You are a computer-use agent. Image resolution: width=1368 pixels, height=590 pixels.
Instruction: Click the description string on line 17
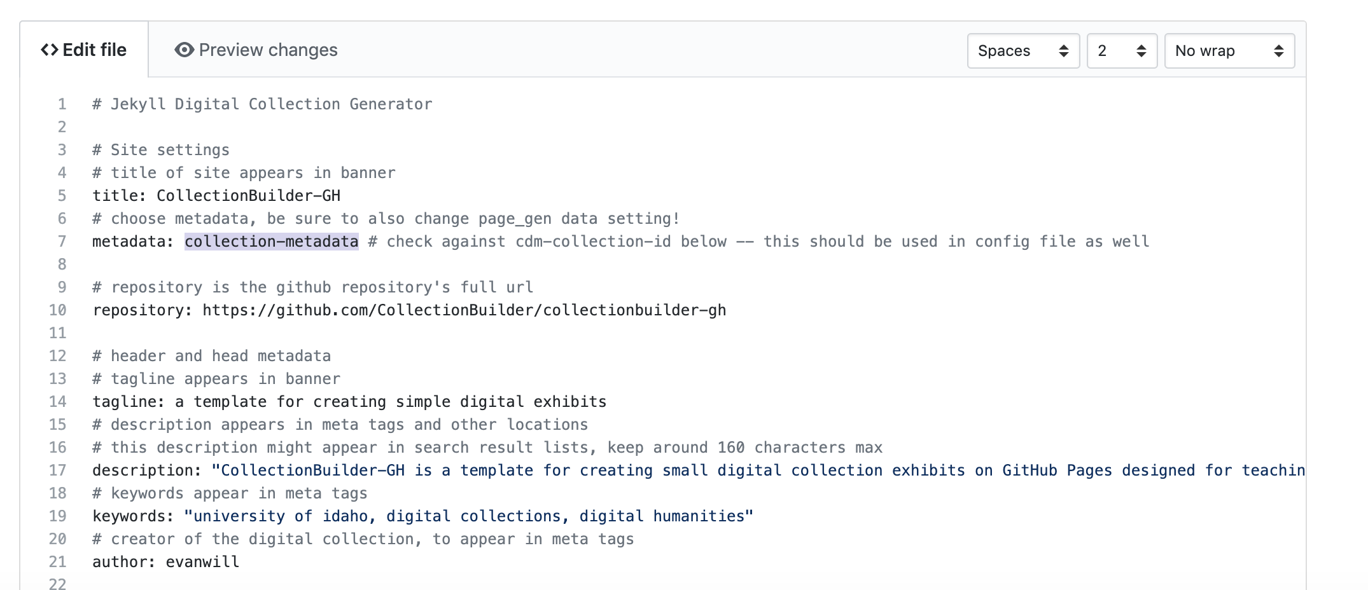(757, 470)
